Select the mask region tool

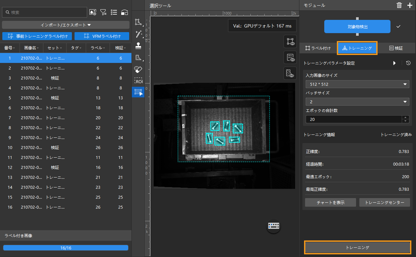[x=138, y=58]
